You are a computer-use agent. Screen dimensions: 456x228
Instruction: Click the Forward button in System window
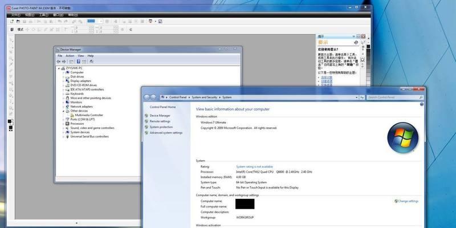coord(153,97)
